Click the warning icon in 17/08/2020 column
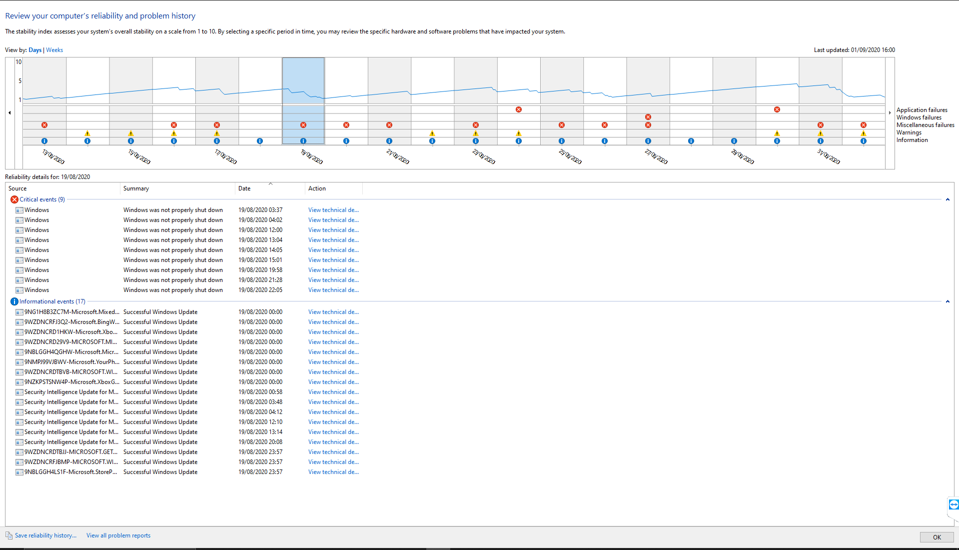The width and height of the screenshot is (959, 550). (217, 133)
